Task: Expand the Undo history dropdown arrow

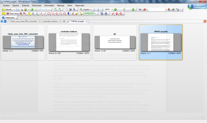Action: coord(43,10)
